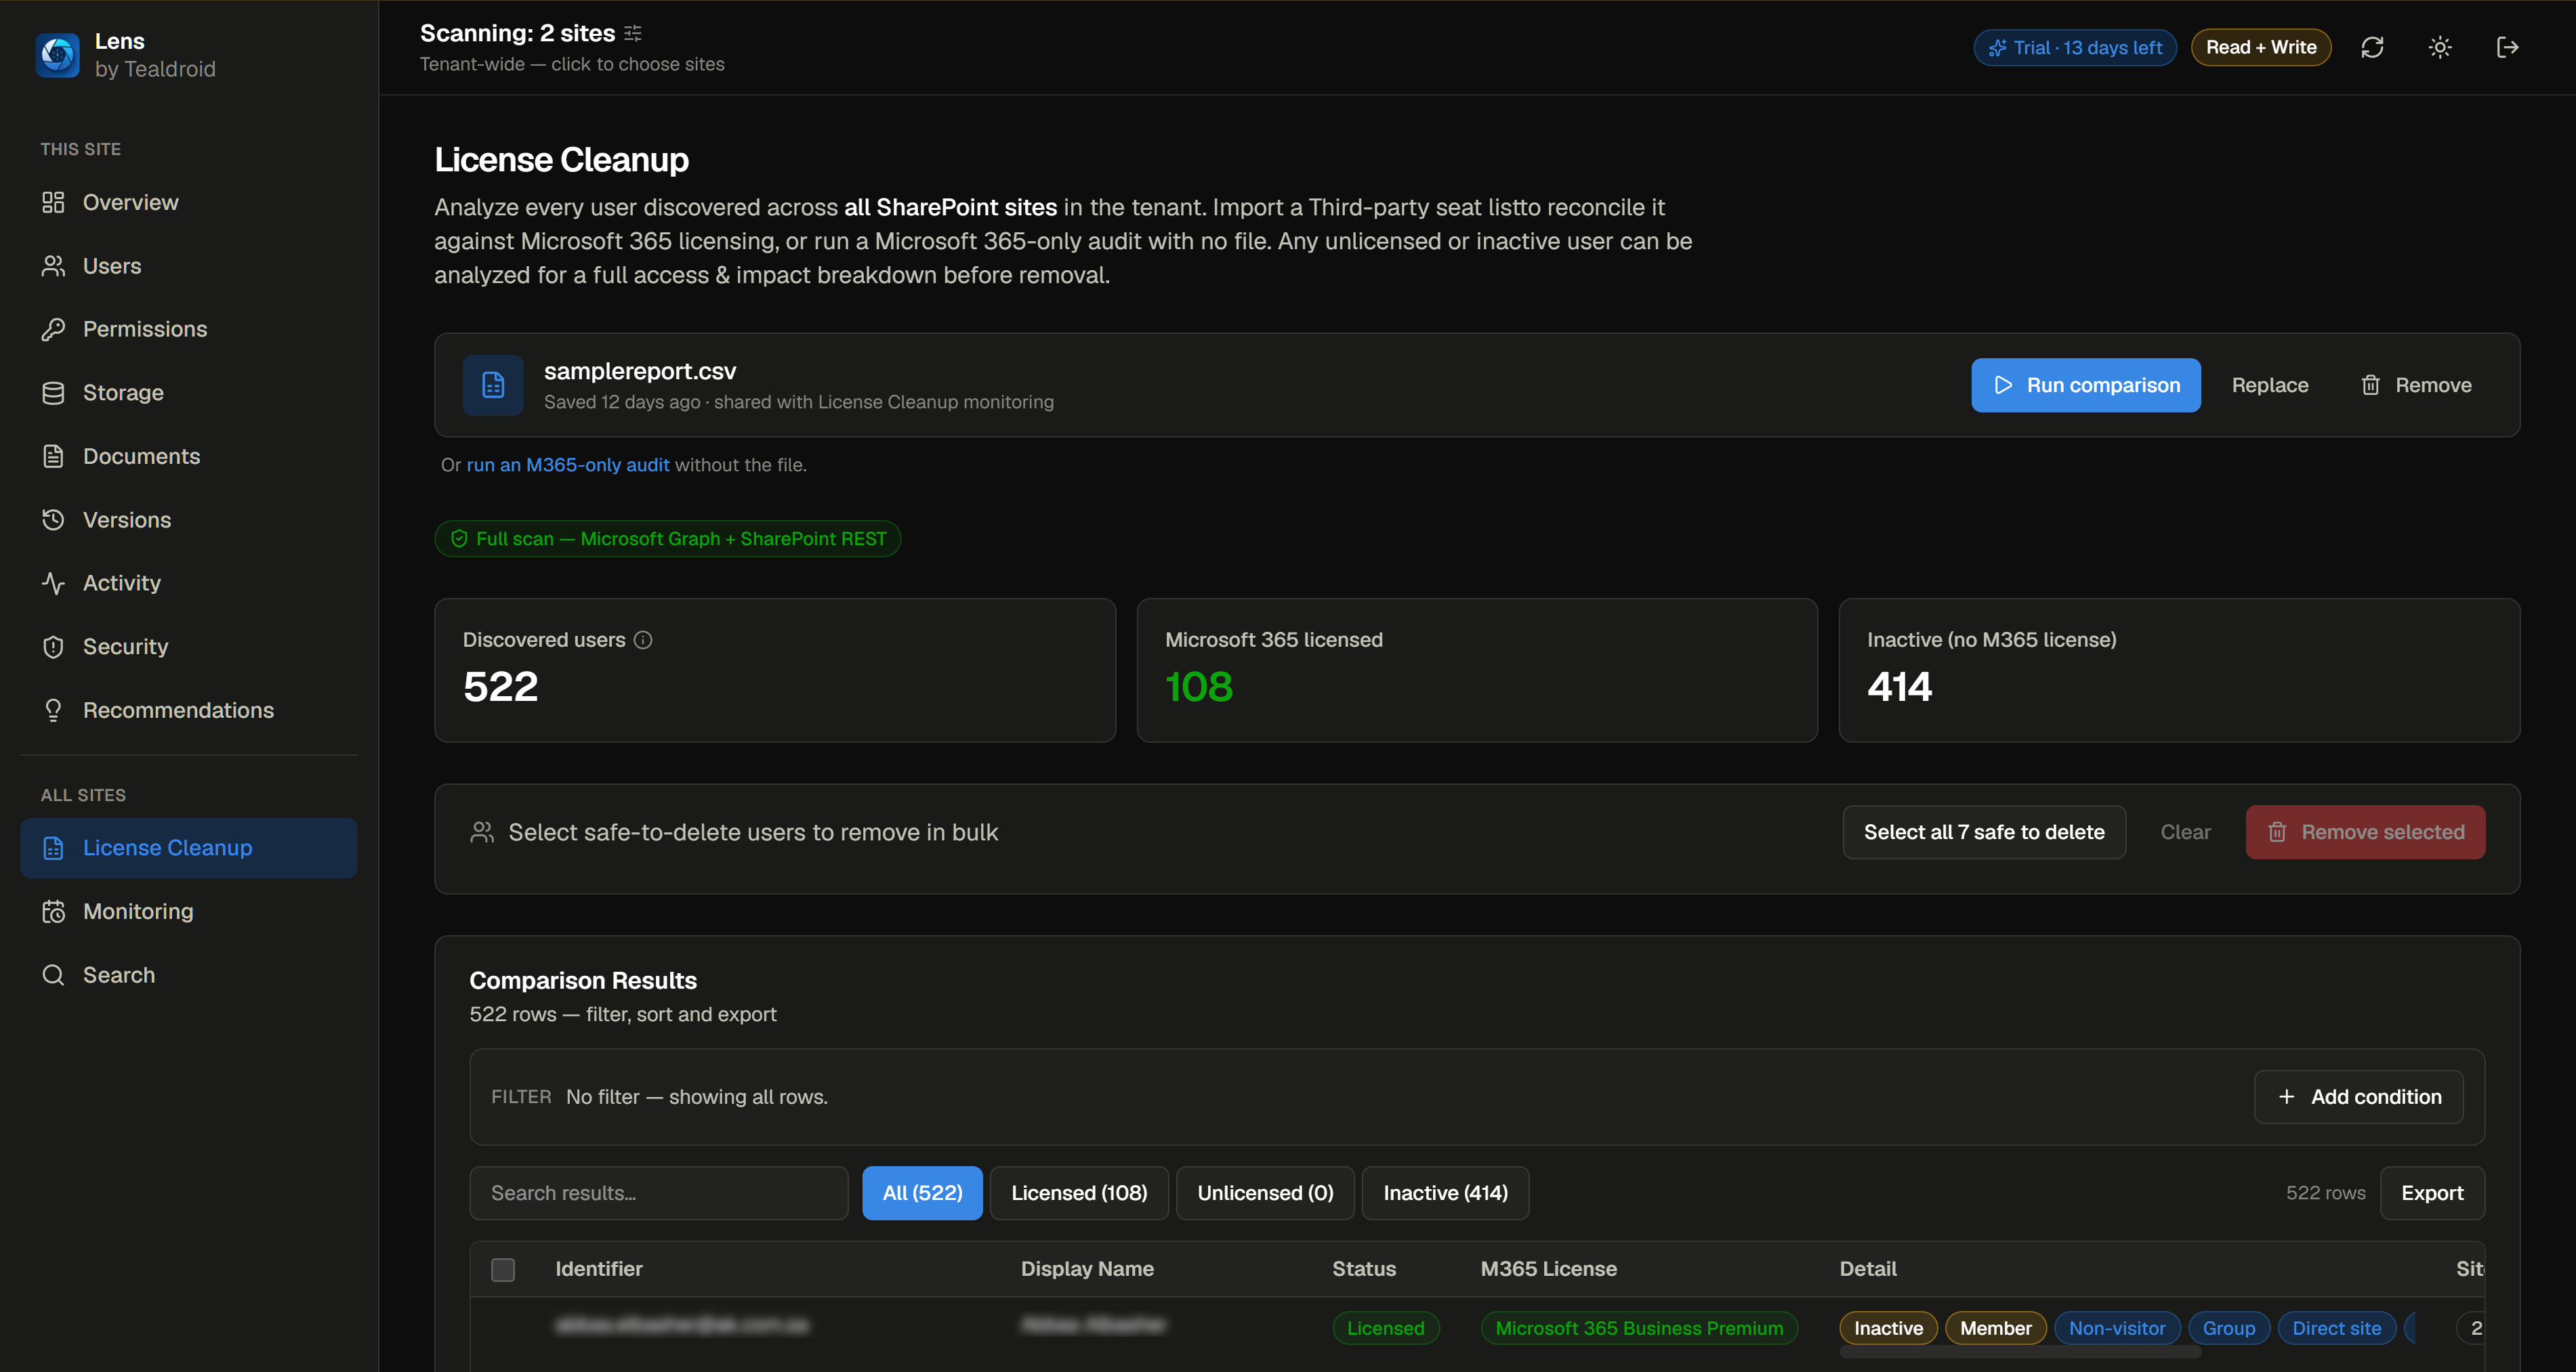Sort by Identifier column

pos(599,1269)
